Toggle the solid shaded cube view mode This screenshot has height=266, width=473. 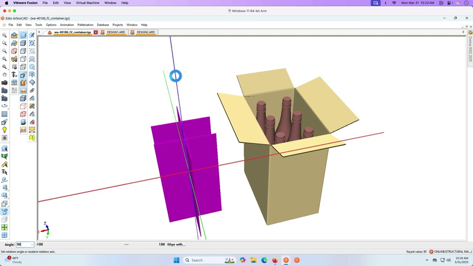pyautogui.click(x=23, y=35)
